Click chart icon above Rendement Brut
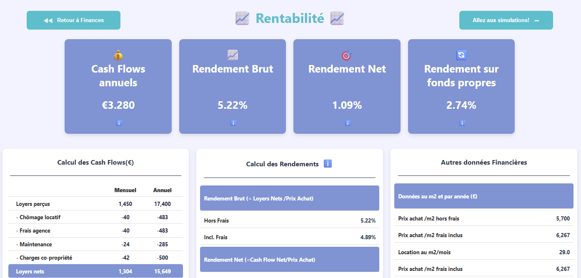This screenshot has height=278, width=581. tap(233, 55)
